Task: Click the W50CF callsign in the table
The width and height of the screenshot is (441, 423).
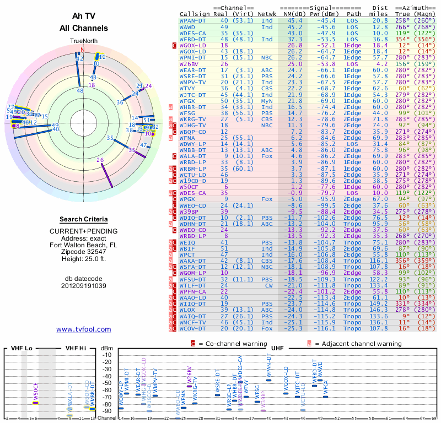Action: (x=189, y=187)
